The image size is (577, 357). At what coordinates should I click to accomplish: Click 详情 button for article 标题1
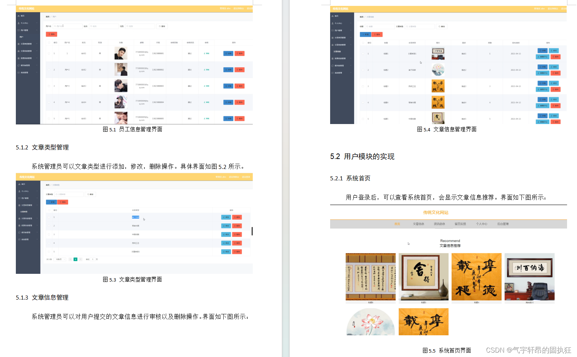tap(542, 50)
